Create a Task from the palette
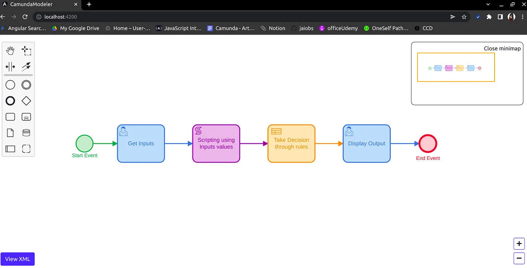Screen dimensions: 527x268 click(x=10, y=117)
